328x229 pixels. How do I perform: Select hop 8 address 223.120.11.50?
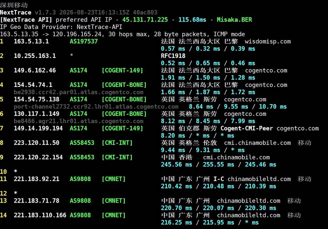tap(36, 143)
